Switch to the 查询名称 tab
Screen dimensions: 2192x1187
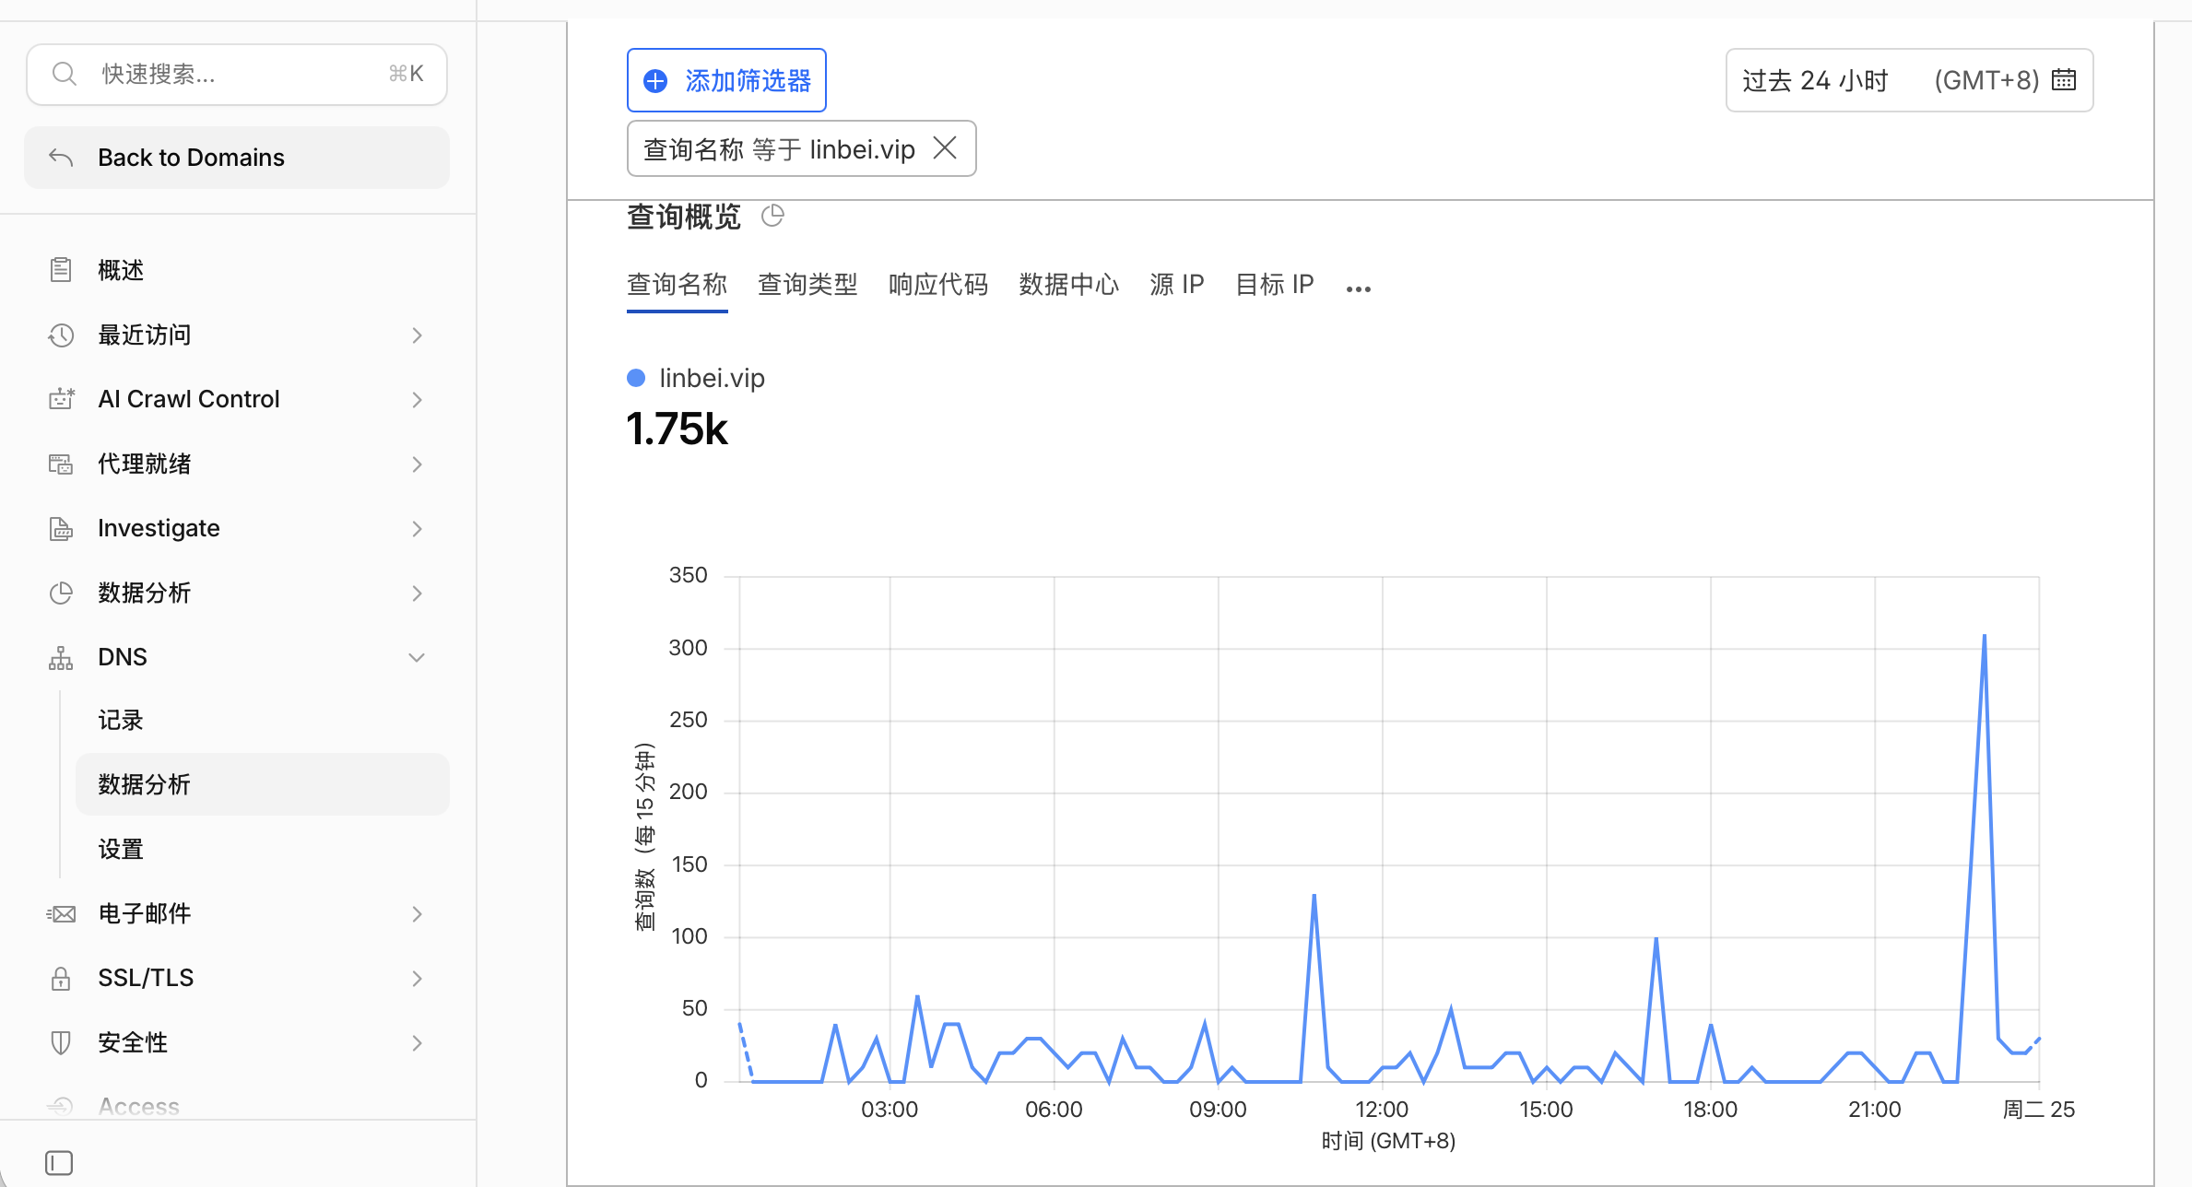tap(677, 284)
